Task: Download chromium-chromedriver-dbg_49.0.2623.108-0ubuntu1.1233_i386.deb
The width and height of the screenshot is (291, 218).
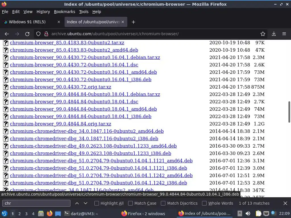Action: (90, 153)
